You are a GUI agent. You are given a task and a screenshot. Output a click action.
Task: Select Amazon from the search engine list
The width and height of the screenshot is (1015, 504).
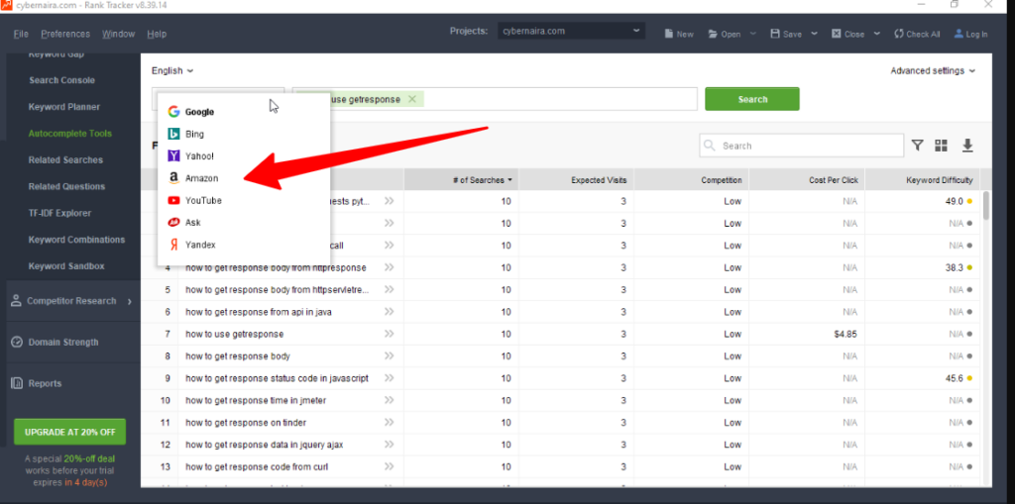pyautogui.click(x=201, y=178)
